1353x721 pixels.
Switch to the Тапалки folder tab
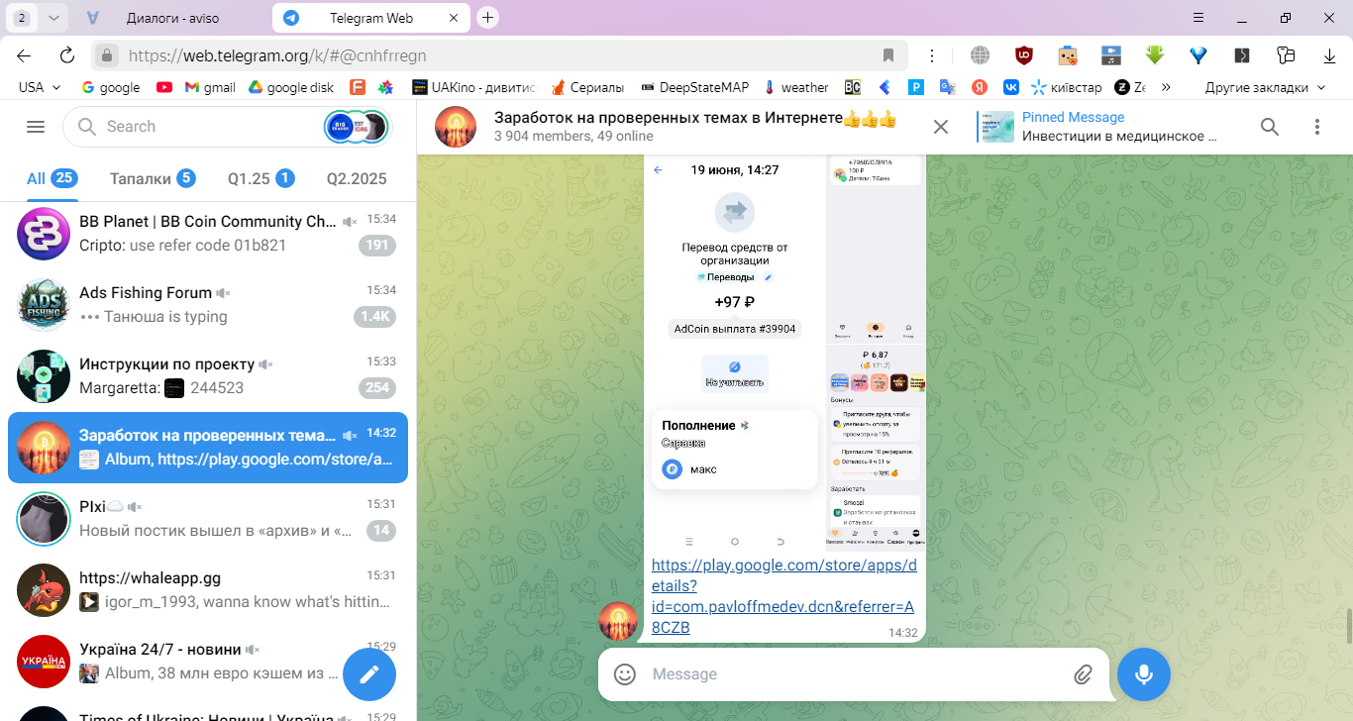[152, 178]
